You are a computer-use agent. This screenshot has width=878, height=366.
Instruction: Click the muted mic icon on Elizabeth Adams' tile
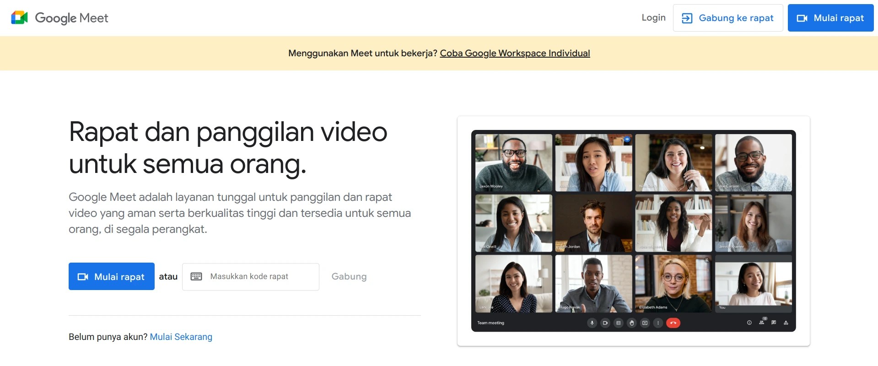click(x=707, y=260)
